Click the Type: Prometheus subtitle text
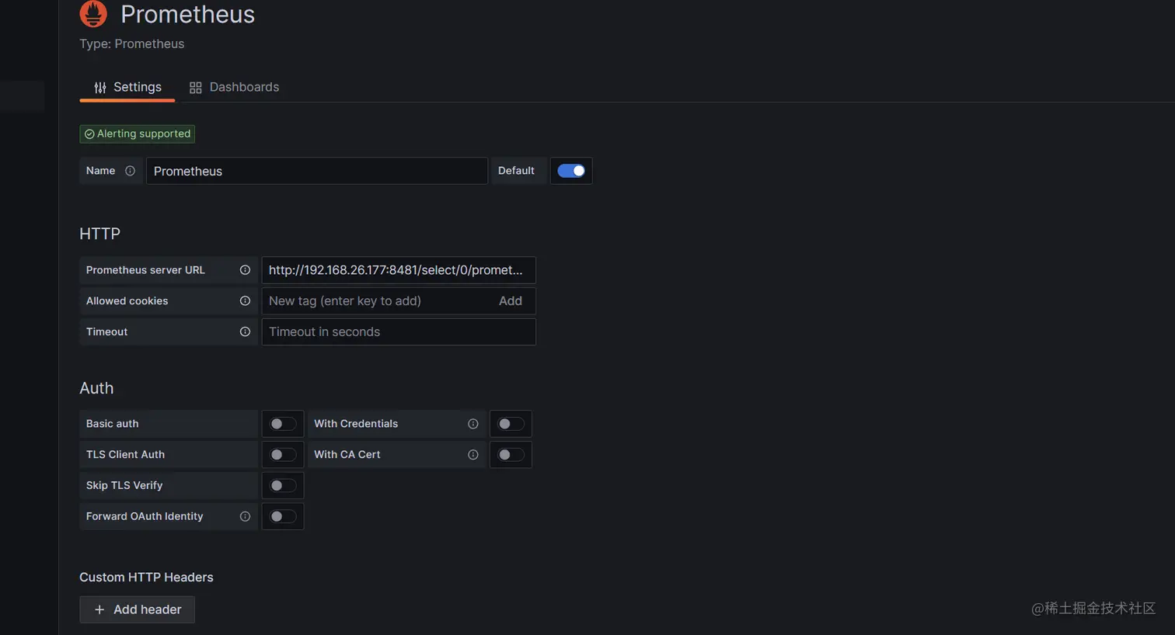Screen dimensions: 1175x635 pyautogui.click(x=132, y=44)
